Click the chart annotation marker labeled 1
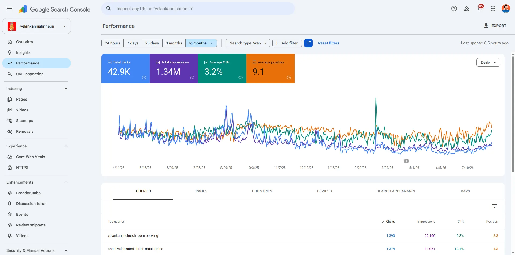 tap(406, 161)
